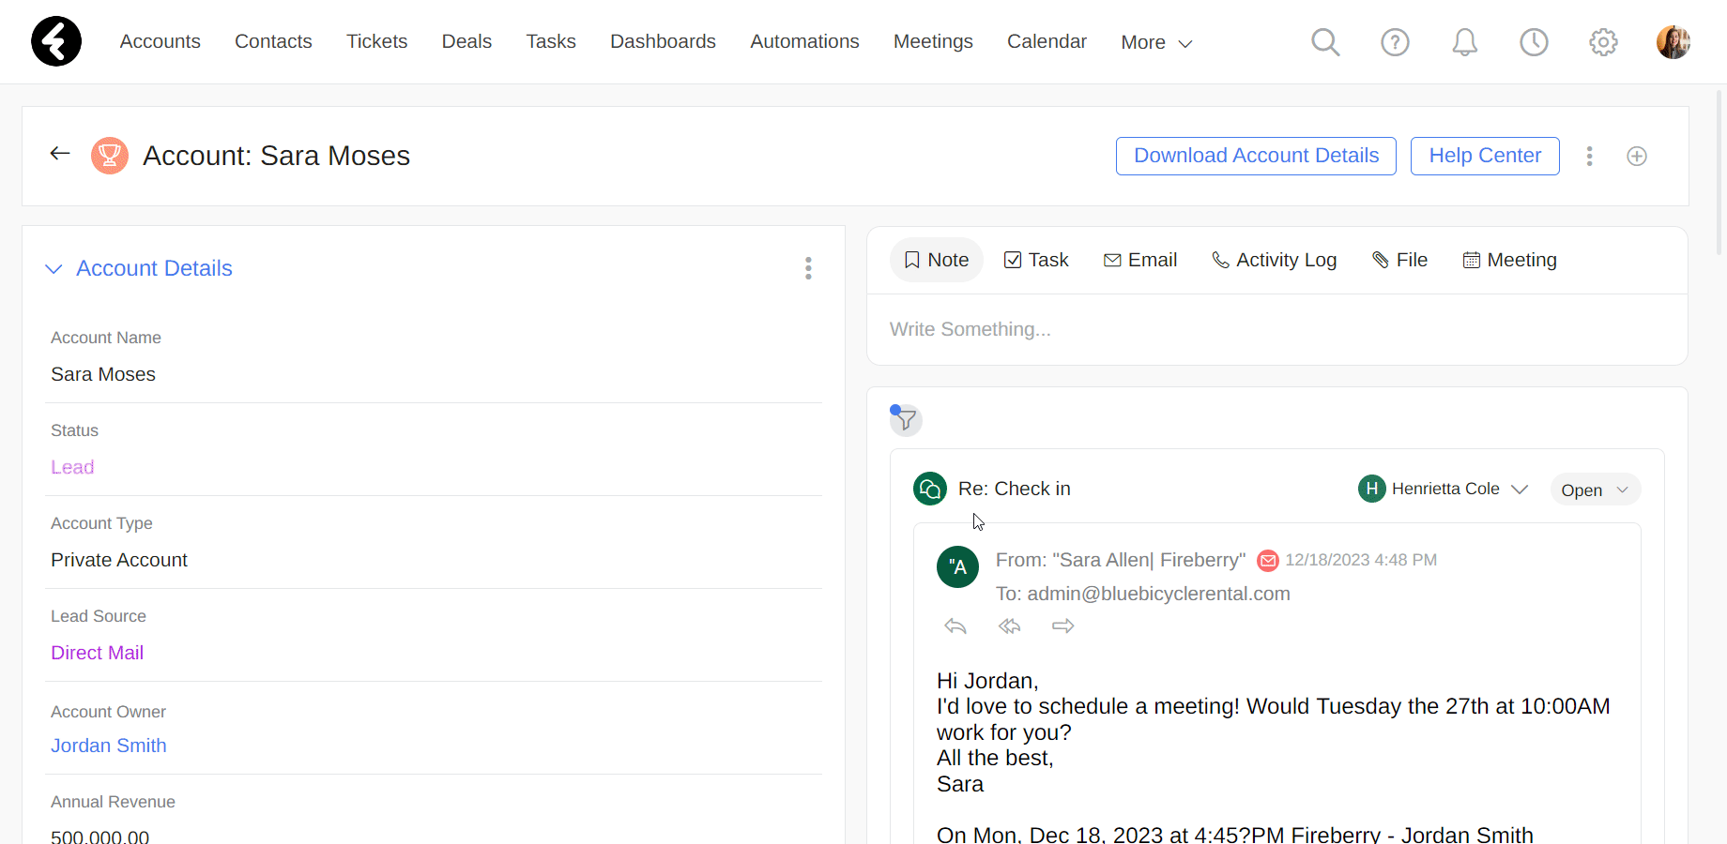1727x844 pixels.
Task: Select the Meeting tab
Action: pyautogui.click(x=1509, y=260)
